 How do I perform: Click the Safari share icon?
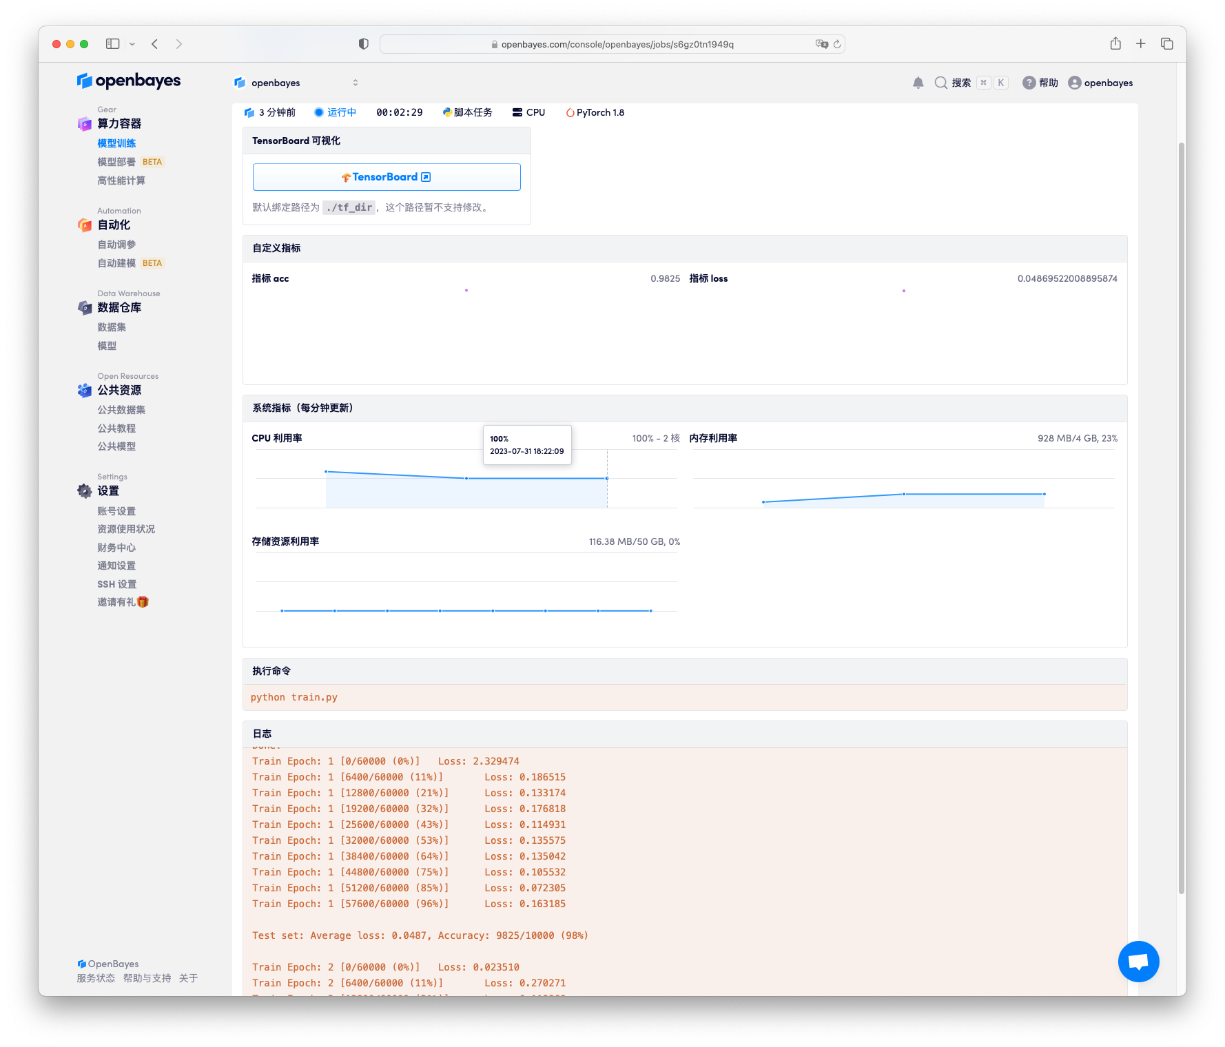point(1115,44)
